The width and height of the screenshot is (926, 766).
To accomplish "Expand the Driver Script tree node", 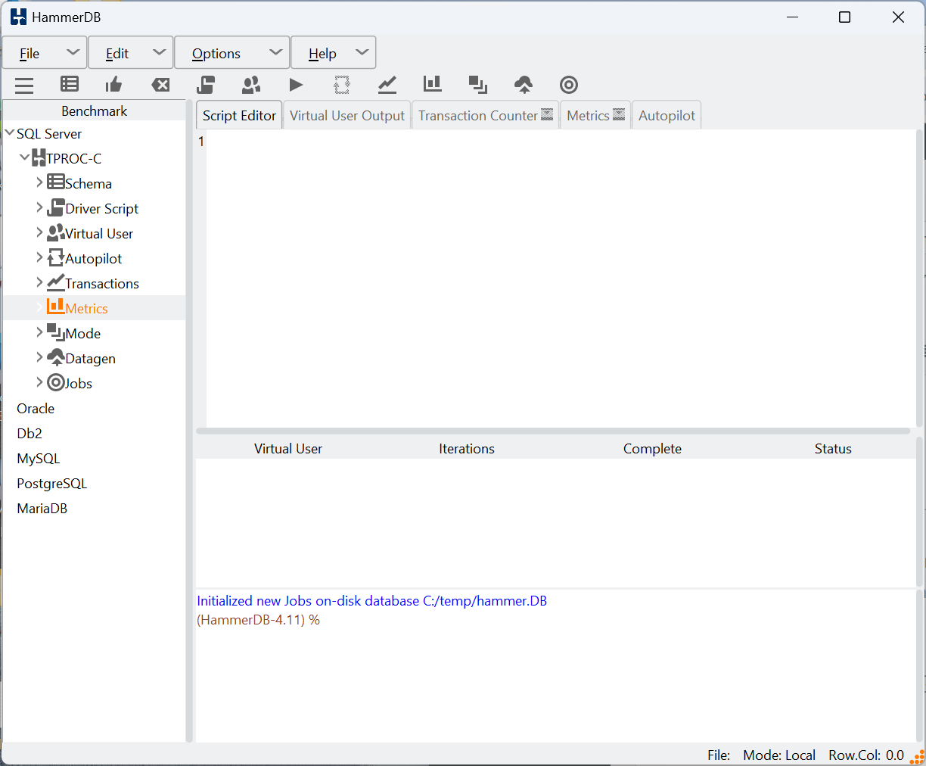I will pos(39,207).
